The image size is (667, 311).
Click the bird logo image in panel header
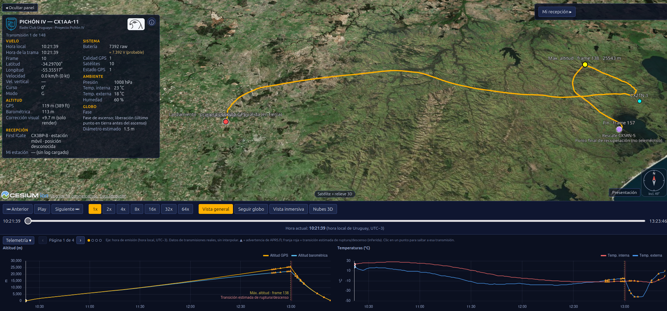click(136, 24)
